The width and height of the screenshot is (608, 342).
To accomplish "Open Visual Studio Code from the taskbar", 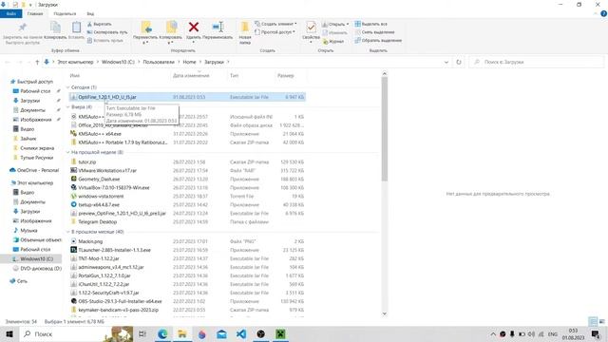I will pos(241,333).
